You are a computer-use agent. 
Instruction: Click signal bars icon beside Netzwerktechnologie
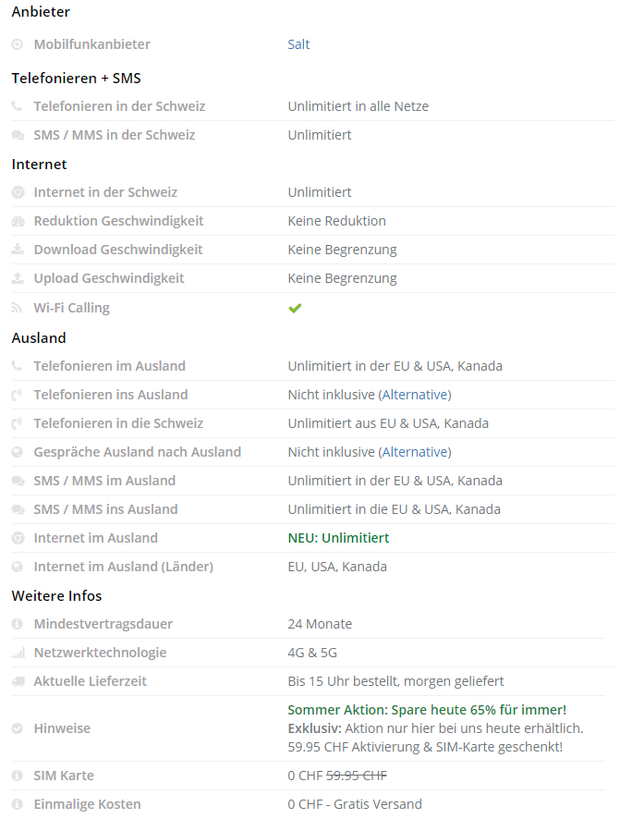point(18,653)
